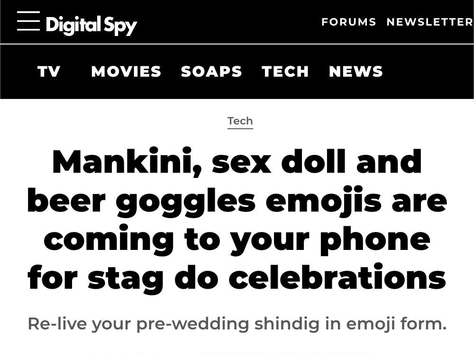Go to the FORUMS page

(x=349, y=22)
